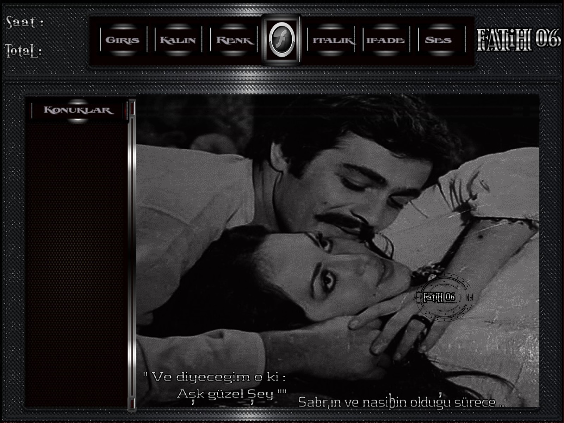
Task: Select the Konuklar guests tab
Action: pos(78,110)
